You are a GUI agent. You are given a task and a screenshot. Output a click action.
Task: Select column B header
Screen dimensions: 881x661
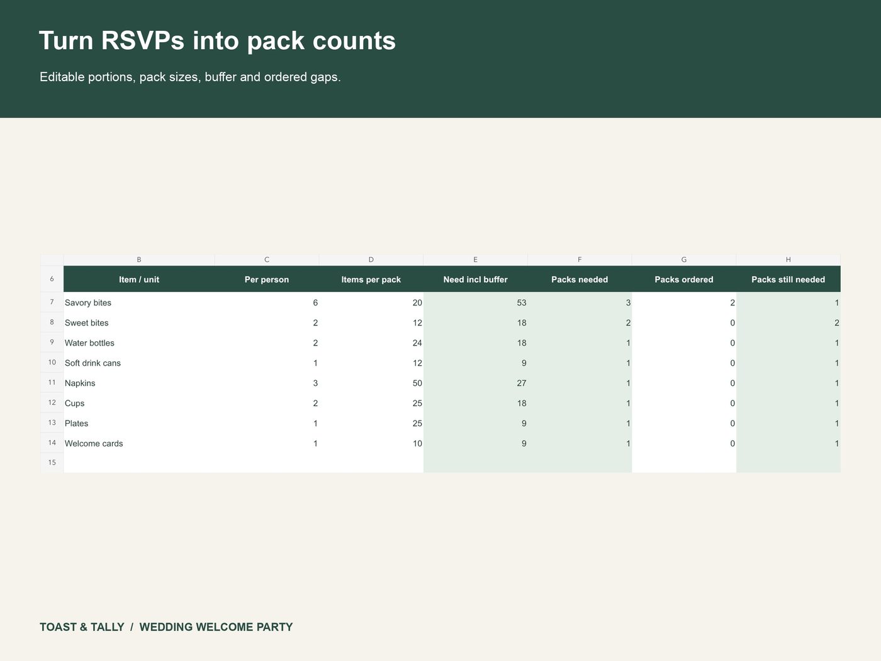pos(139,260)
